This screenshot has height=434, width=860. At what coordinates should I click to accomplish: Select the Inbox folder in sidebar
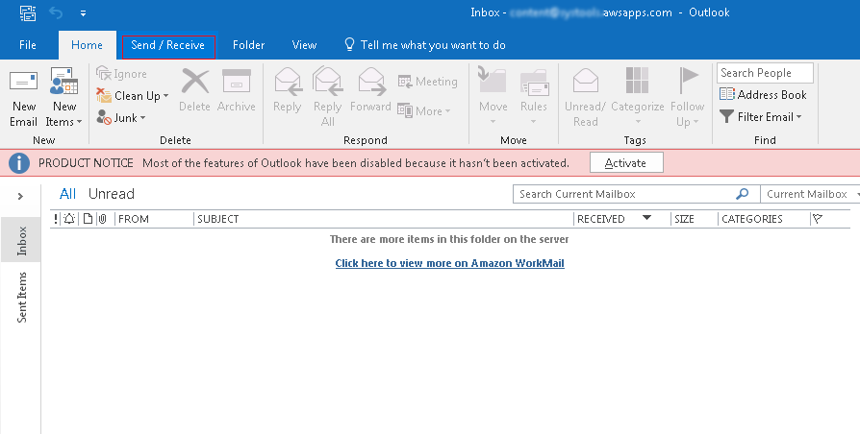click(x=21, y=240)
